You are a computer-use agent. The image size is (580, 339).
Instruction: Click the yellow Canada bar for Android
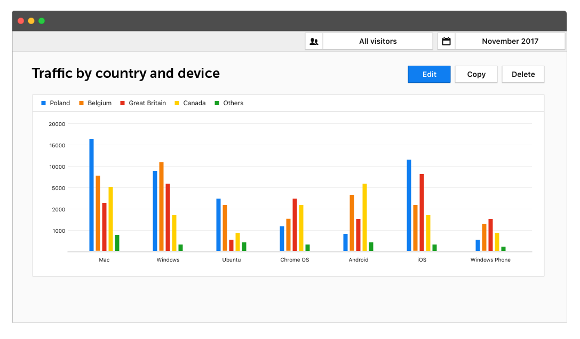click(364, 217)
